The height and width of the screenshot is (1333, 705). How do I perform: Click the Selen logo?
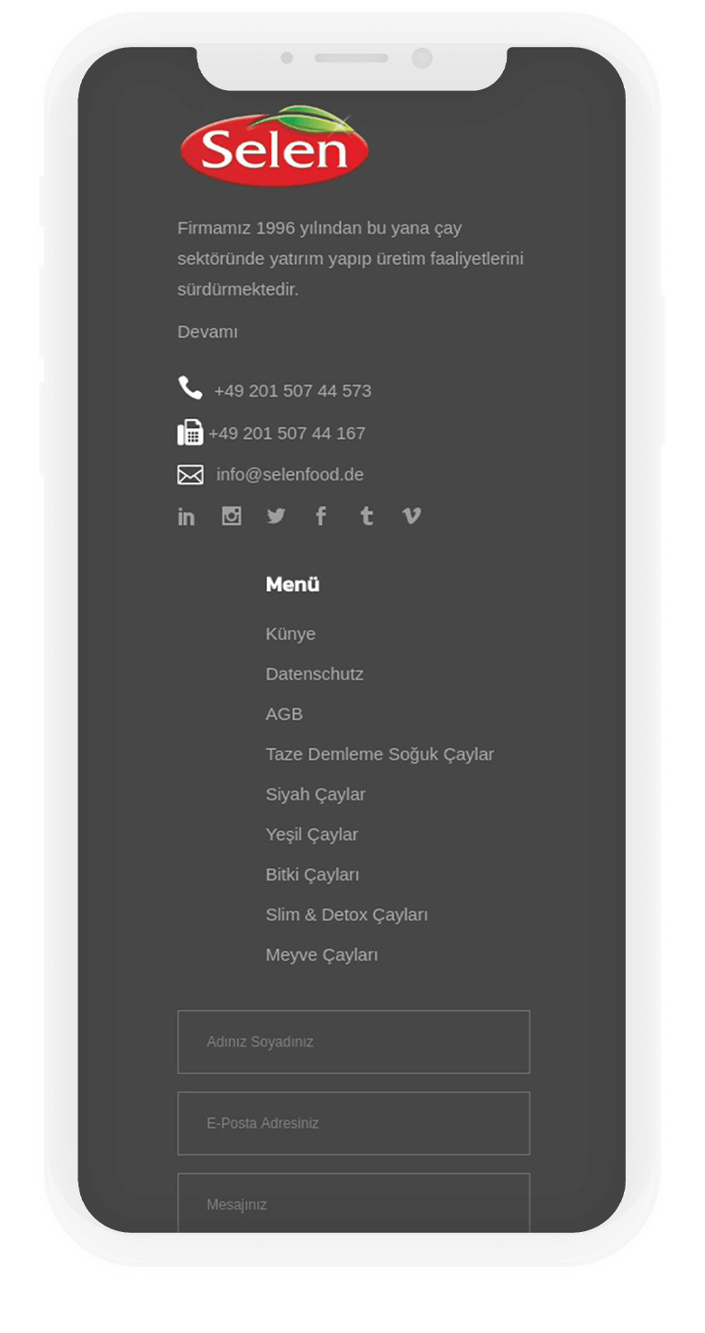[x=274, y=146]
